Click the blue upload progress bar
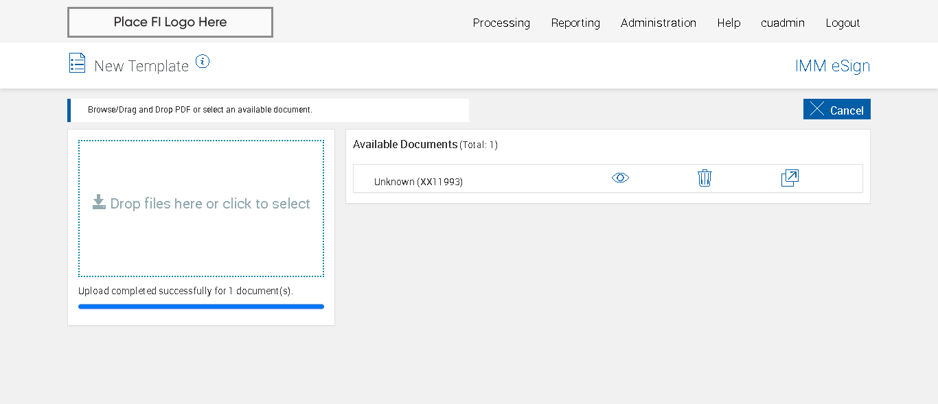Viewport: 938px width, 404px height. pos(201,307)
